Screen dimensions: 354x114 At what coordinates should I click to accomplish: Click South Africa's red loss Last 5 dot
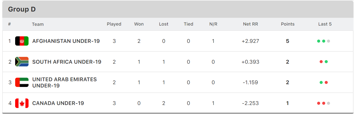click(x=321, y=62)
